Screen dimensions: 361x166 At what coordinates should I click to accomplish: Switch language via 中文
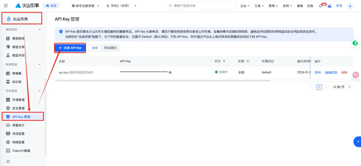tap(339, 6)
